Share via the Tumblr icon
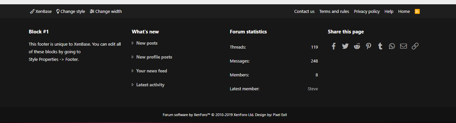The image size is (456, 123). click(x=380, y=46)
